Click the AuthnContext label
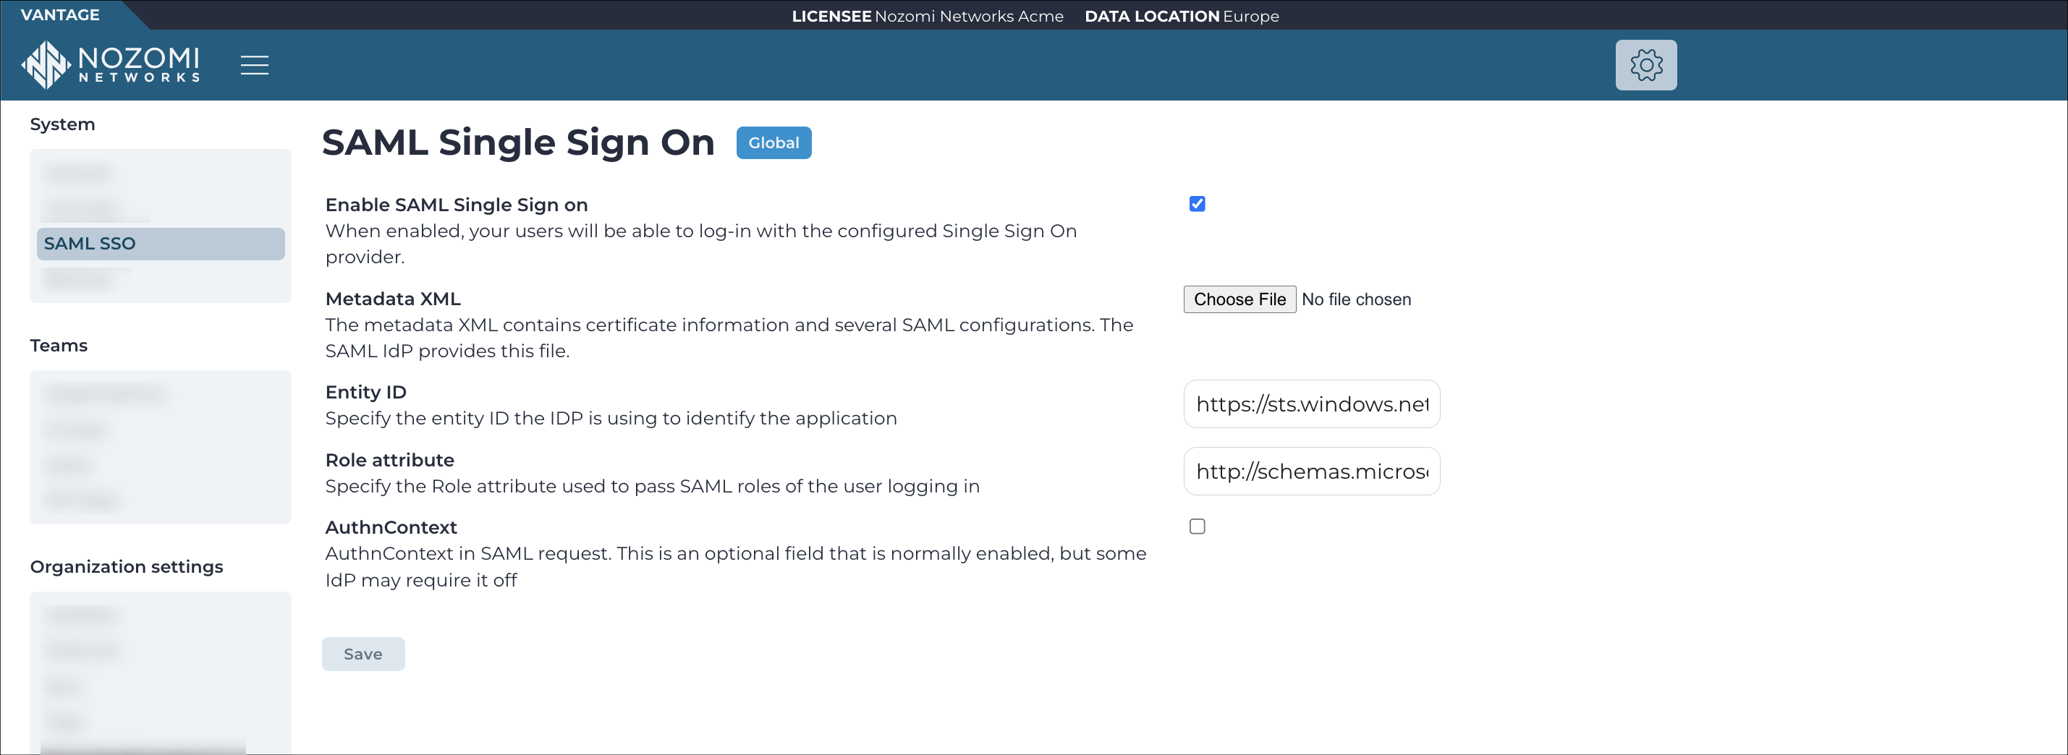The height and width of the screenshot is (755, 2068). click(x=391, y=527)
